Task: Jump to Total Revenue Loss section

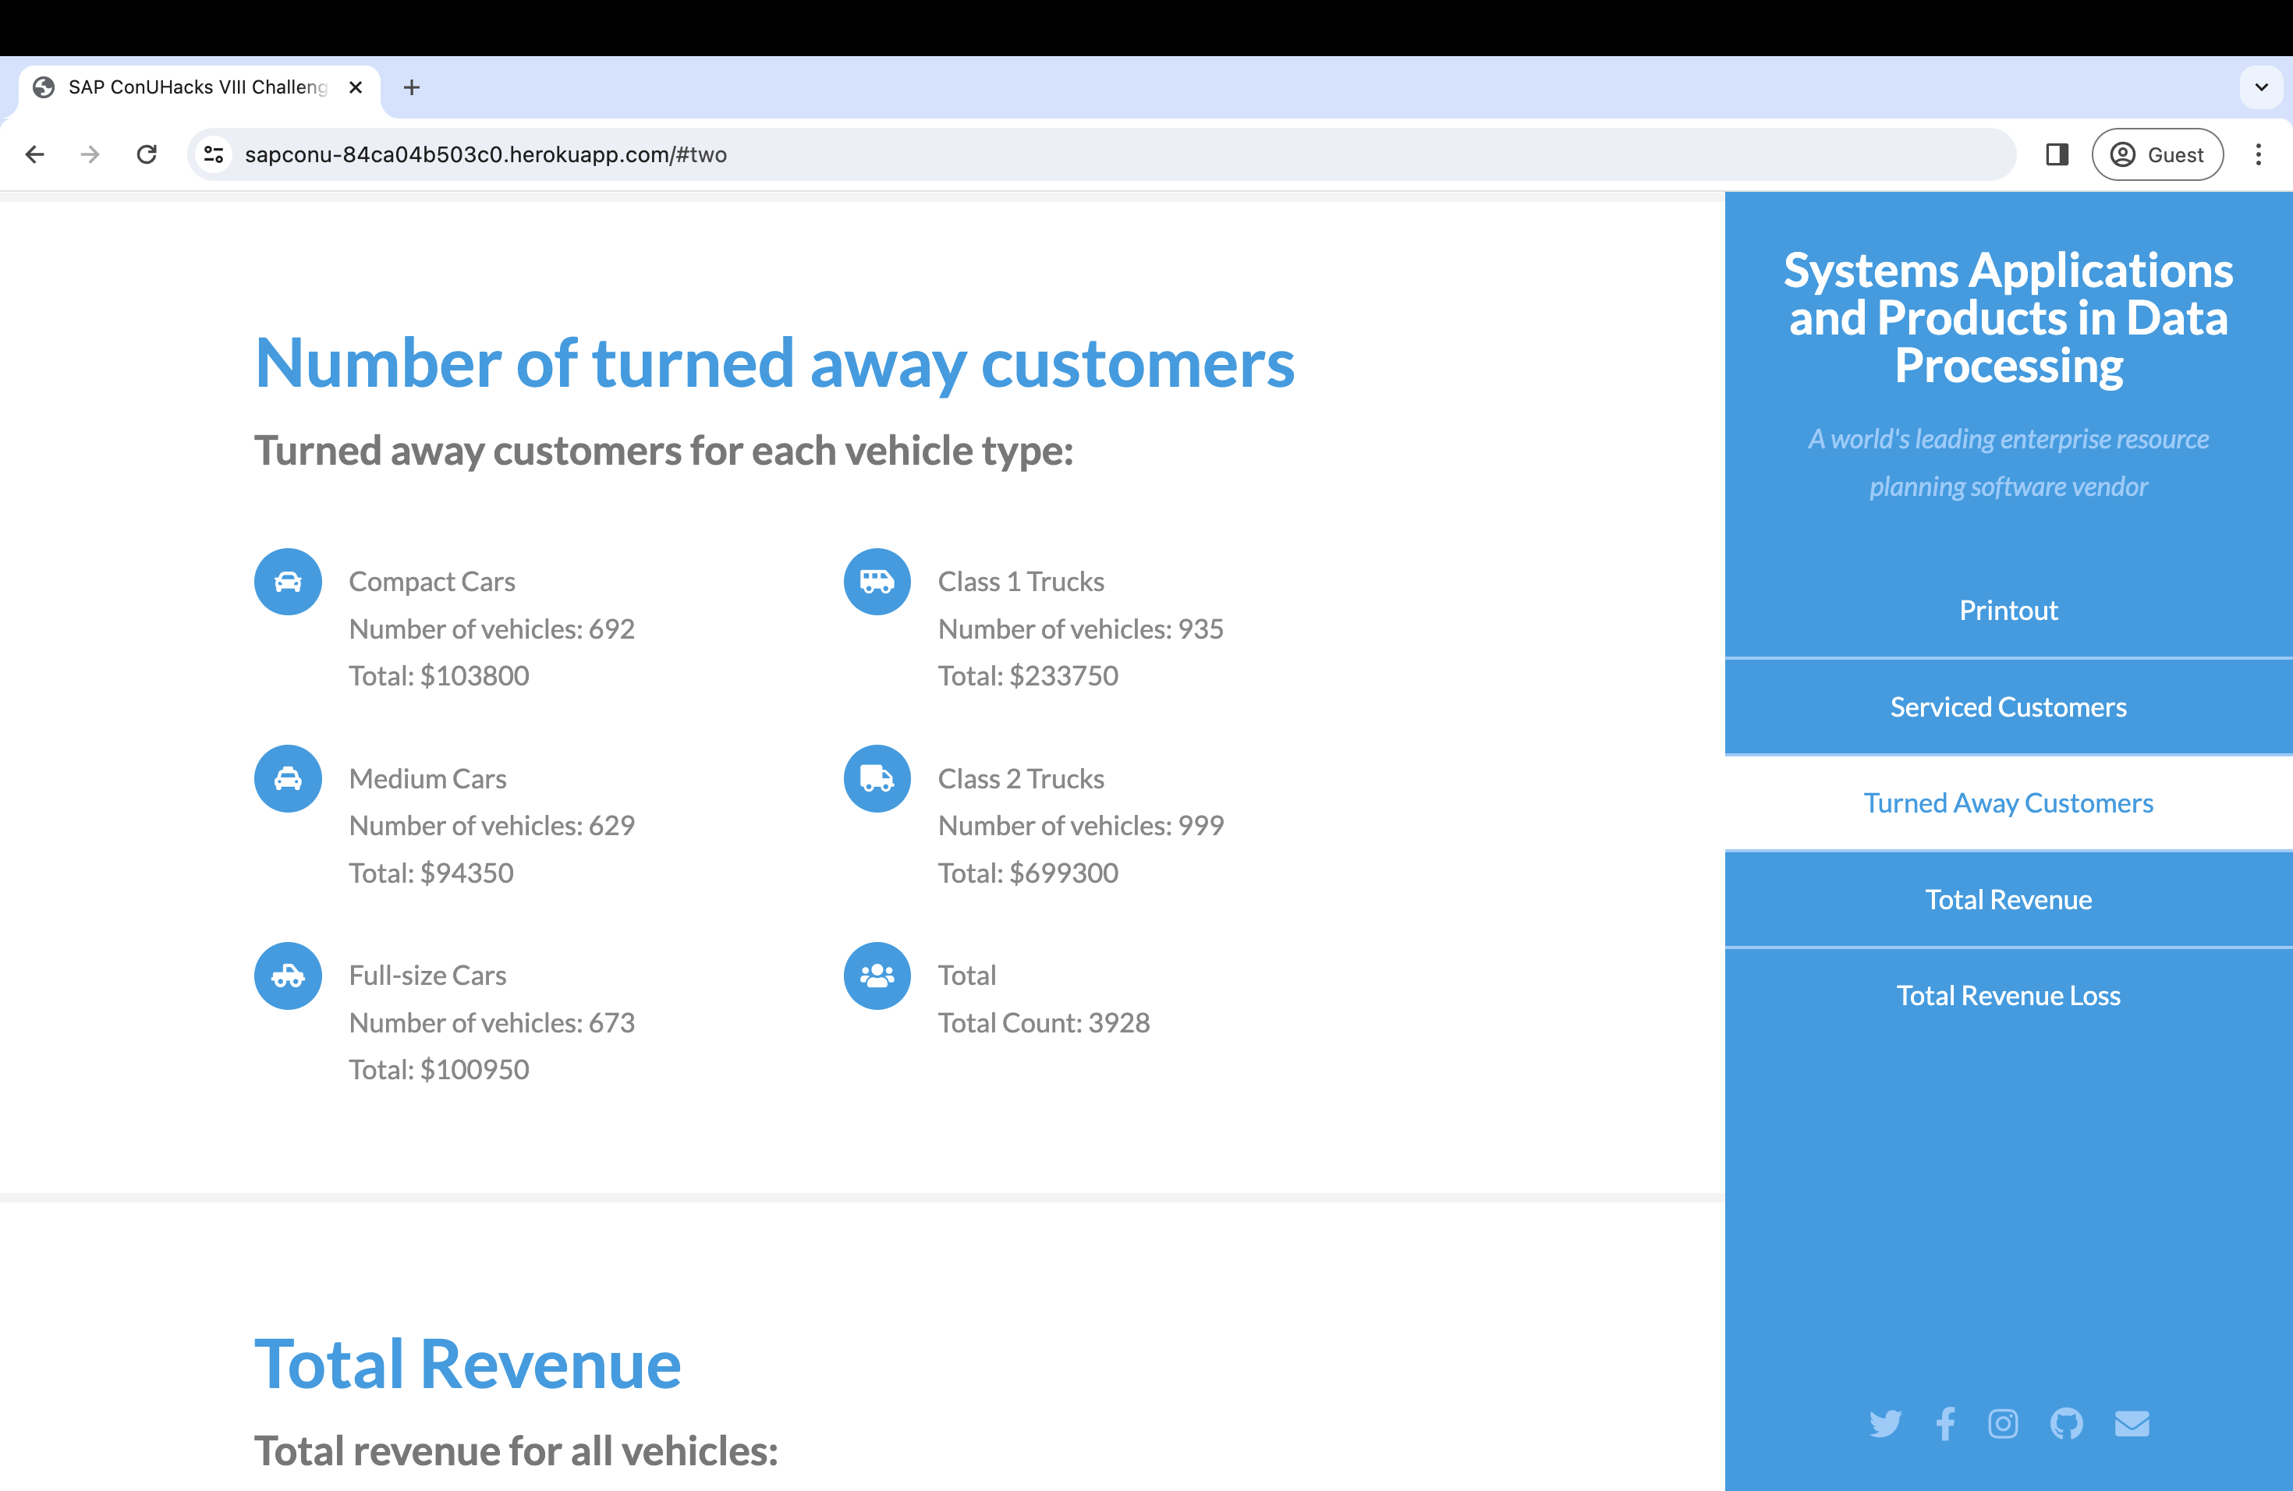Action: (2008, 996)
